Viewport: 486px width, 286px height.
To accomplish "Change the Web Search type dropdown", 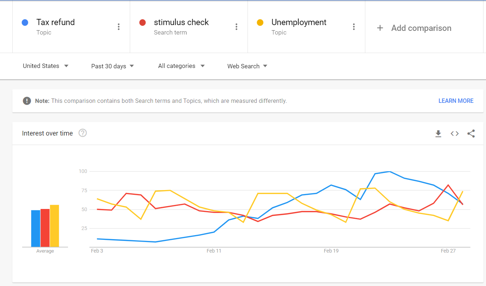I will (247, 66).
